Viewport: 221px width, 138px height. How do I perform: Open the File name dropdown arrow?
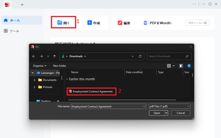pos(144,106)
